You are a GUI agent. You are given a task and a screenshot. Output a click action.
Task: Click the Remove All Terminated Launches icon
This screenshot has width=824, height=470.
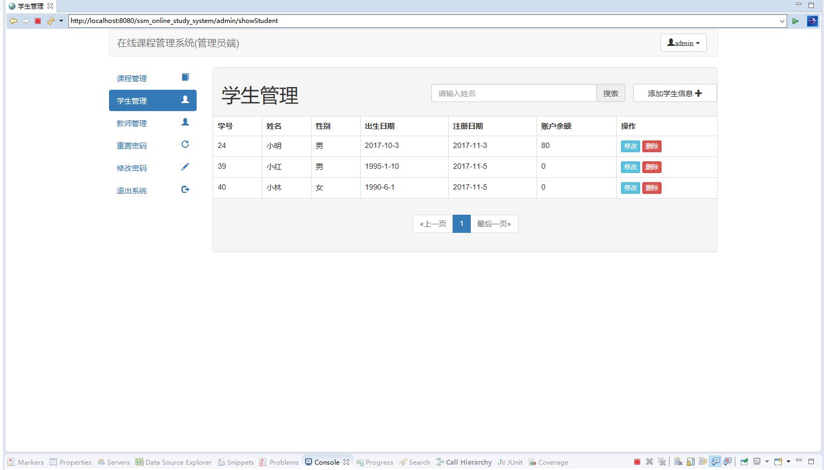[x=663, y=461]
